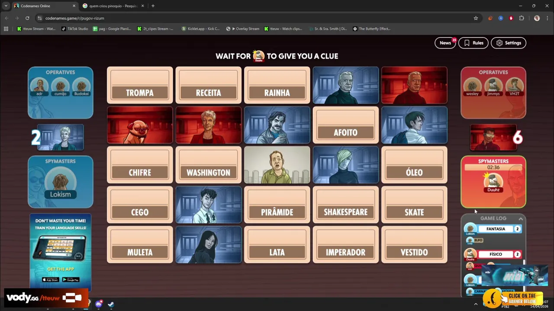
Task: Select the SKATE card
Action: coord(414,205)
